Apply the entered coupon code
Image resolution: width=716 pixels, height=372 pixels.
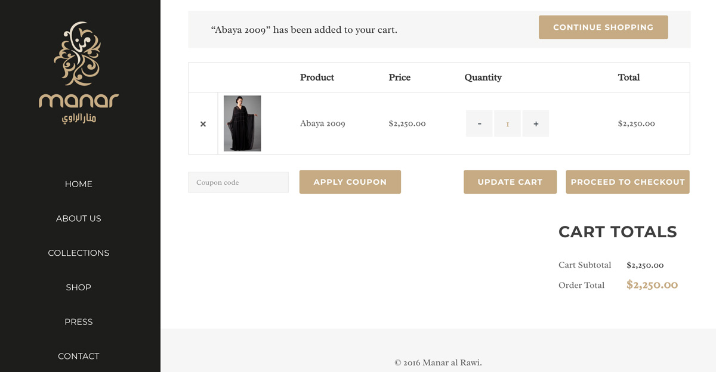click(350, 182)
